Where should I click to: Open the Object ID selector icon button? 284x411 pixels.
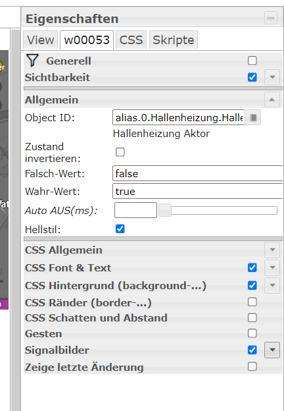pyautogui.click(x=253, y=118)
